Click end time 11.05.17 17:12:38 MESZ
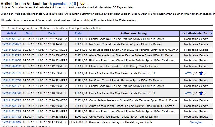 [x=52, y=66]
